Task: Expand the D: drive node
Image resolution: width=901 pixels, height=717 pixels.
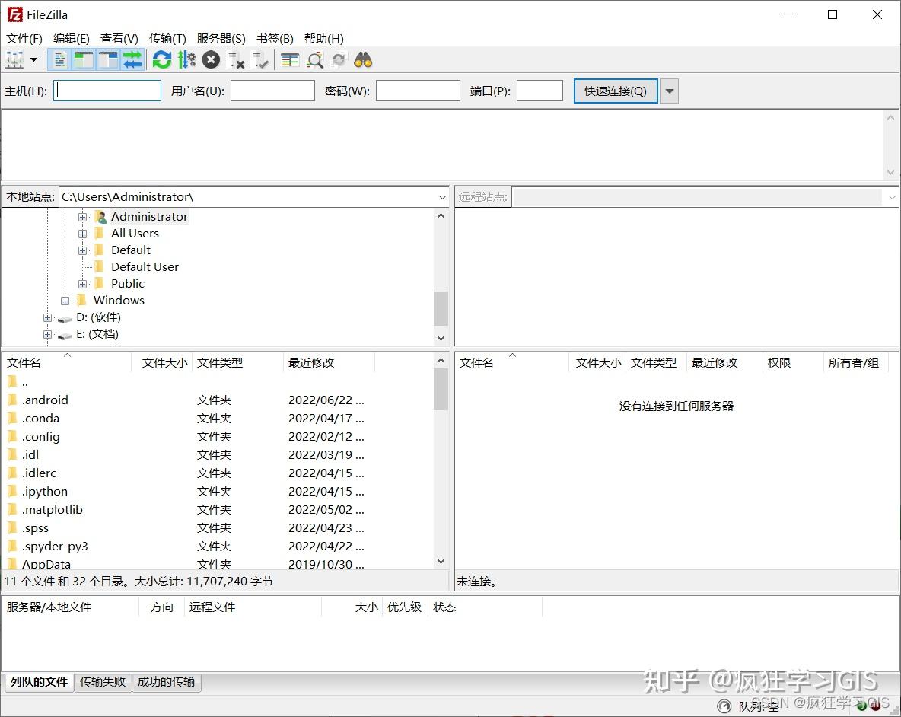Action: tap(47, 317)
